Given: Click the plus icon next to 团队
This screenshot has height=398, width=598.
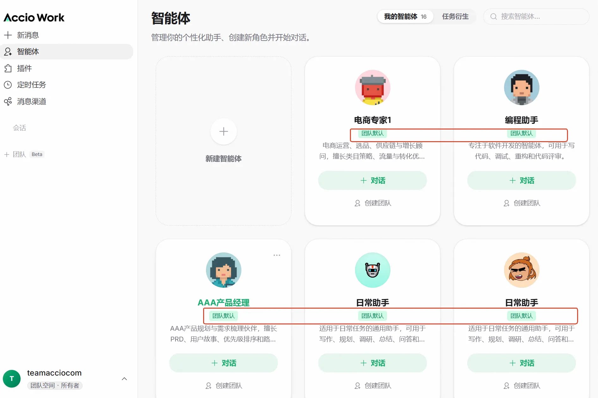Looking at the screenshot, I should tap(7, 154).
